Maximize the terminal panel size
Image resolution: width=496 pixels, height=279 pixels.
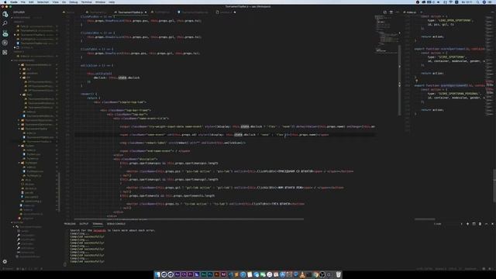pos(486,224)
